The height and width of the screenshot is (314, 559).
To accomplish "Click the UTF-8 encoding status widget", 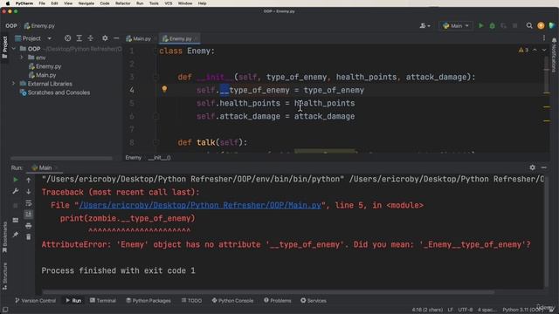I will 466,310.
